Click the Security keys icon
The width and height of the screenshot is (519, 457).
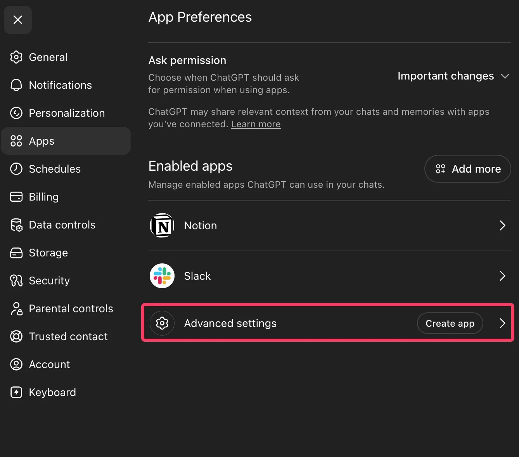click(16, 280)
